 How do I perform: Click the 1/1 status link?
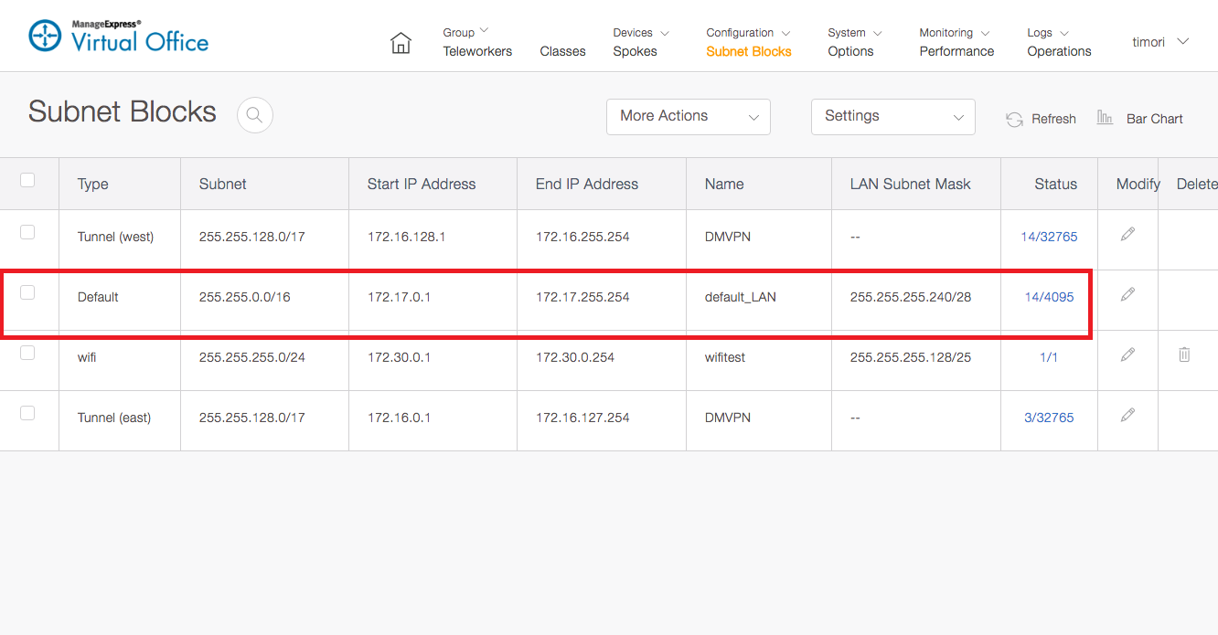pos(1049,357)
